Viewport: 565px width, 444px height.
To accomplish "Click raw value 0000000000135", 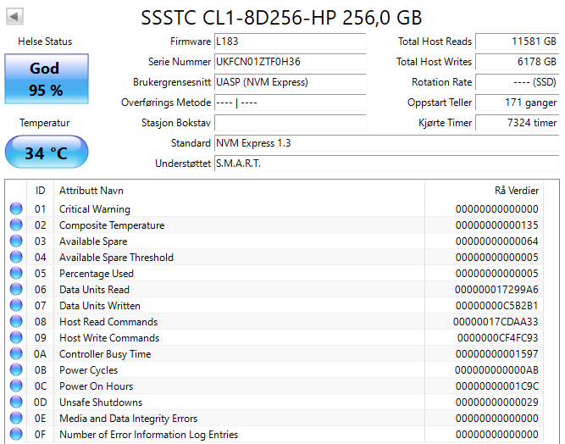I will point(497,225).
